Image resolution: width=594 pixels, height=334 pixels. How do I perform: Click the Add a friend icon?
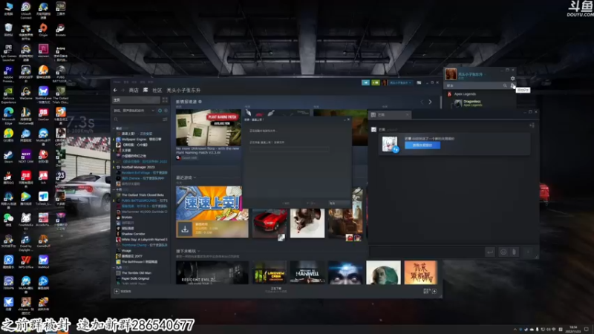[512, 85]
